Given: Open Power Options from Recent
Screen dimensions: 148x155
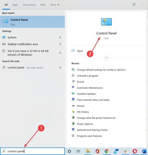Looking at the screenshot, I should 85,124.
